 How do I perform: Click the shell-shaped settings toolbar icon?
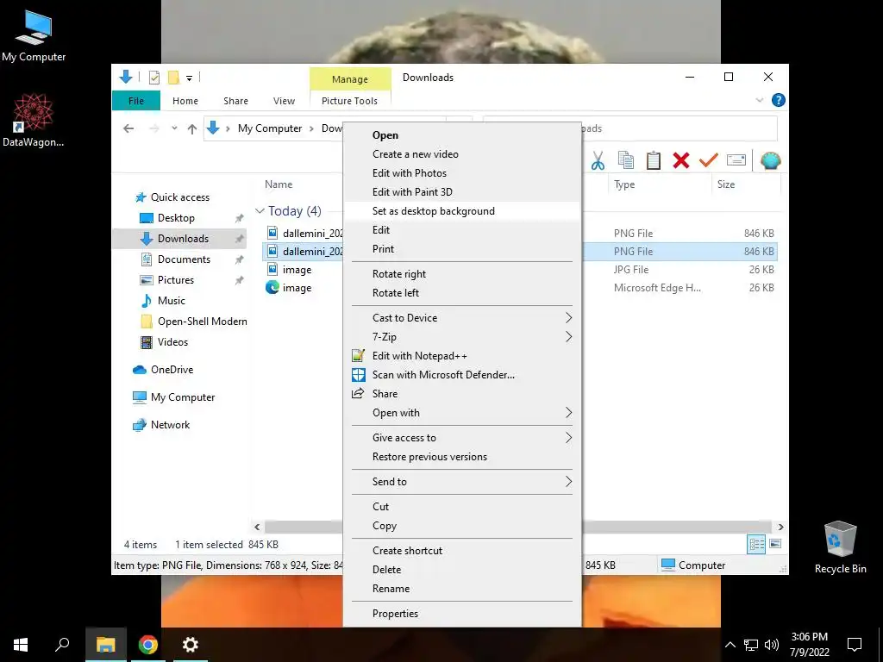pos(770,160)
